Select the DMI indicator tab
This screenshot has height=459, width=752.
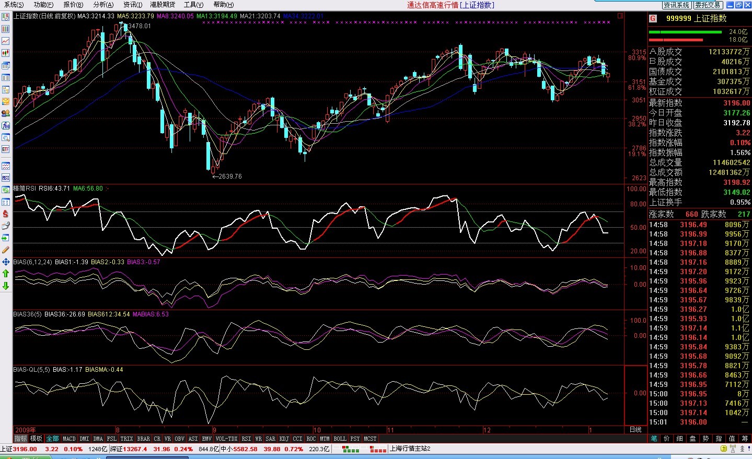pos(84,439)
